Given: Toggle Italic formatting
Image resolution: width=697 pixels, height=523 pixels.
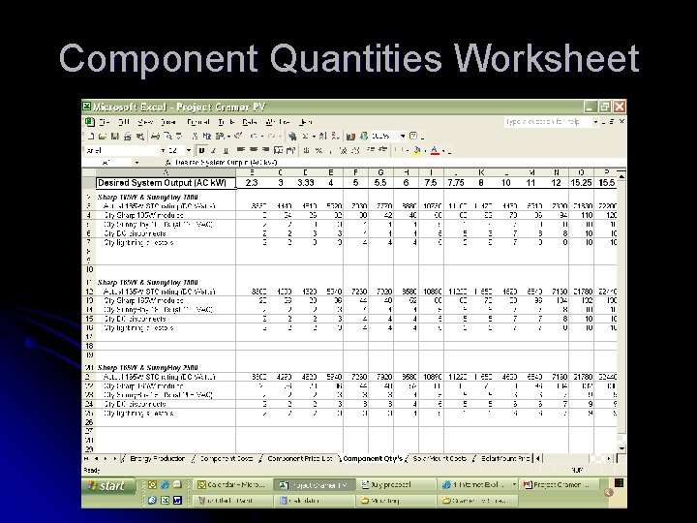Looking at the screenshot, I should pos(213,151).
